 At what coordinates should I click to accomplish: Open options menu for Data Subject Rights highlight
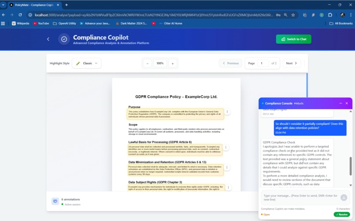click(x=228, y=187)
